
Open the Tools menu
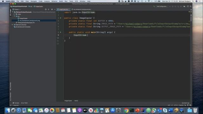71,1
